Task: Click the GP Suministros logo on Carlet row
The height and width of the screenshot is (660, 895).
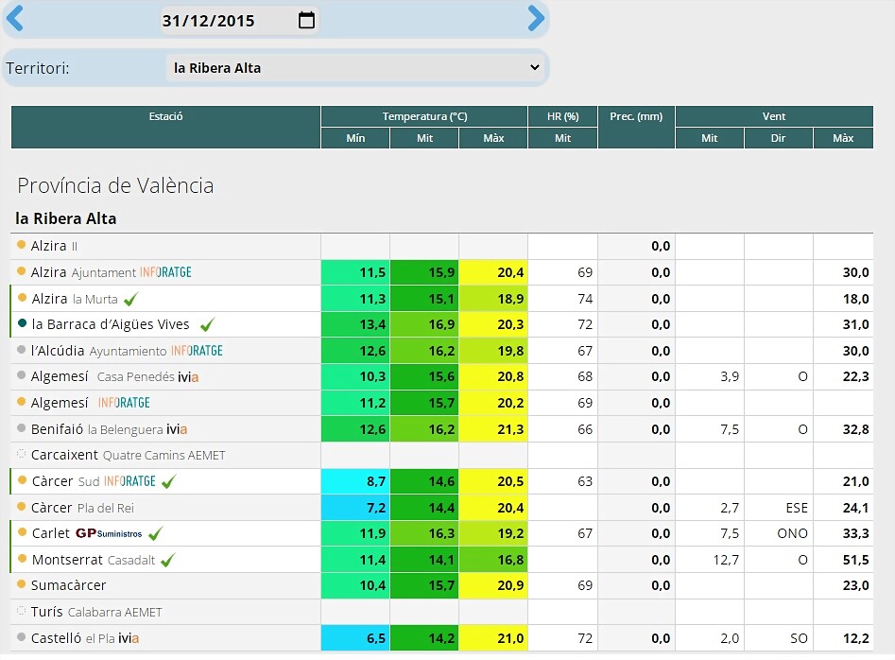Action: pos(109,533)
